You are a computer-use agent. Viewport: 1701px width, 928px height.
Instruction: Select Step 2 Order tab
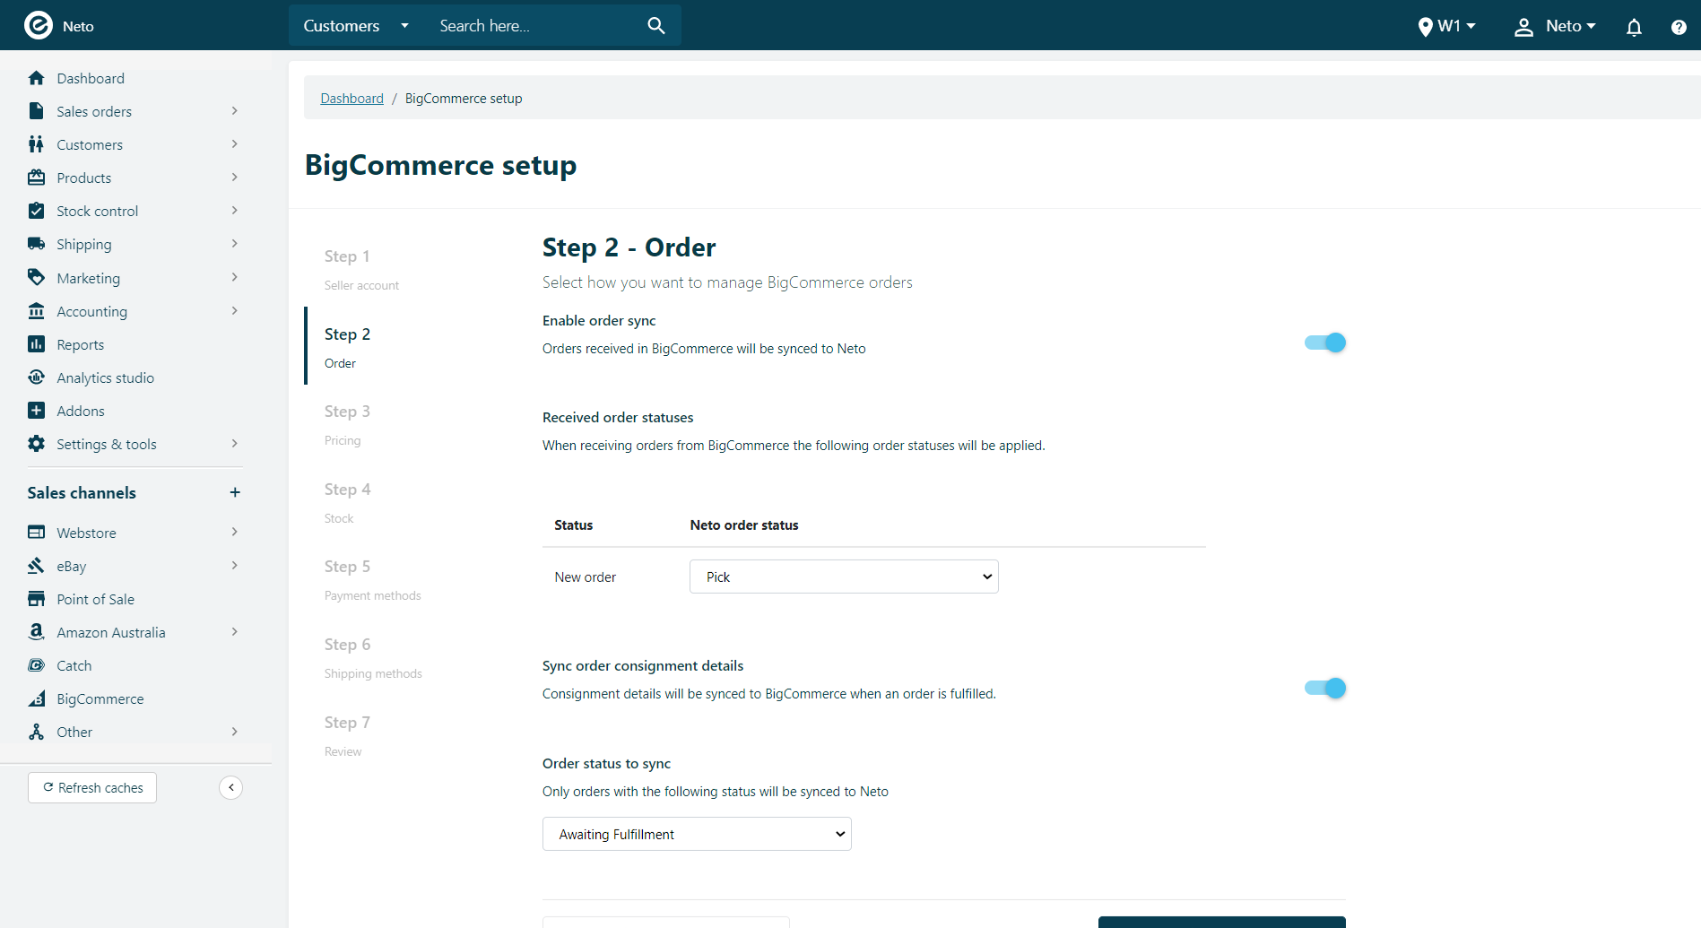(x=347, y=347)
